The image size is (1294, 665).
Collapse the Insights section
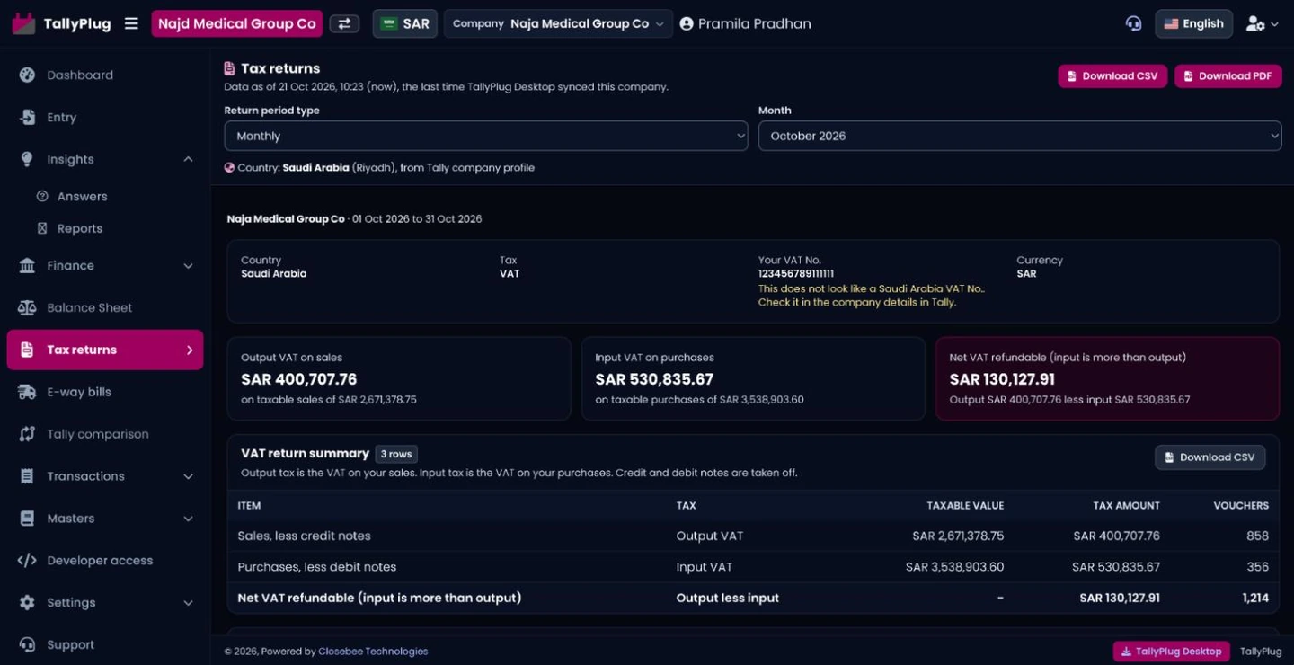click(x=189, y=159)
